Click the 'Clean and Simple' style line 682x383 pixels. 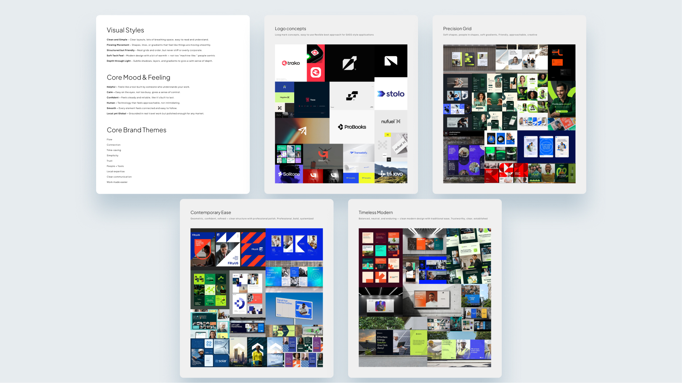tap(158, 40)
